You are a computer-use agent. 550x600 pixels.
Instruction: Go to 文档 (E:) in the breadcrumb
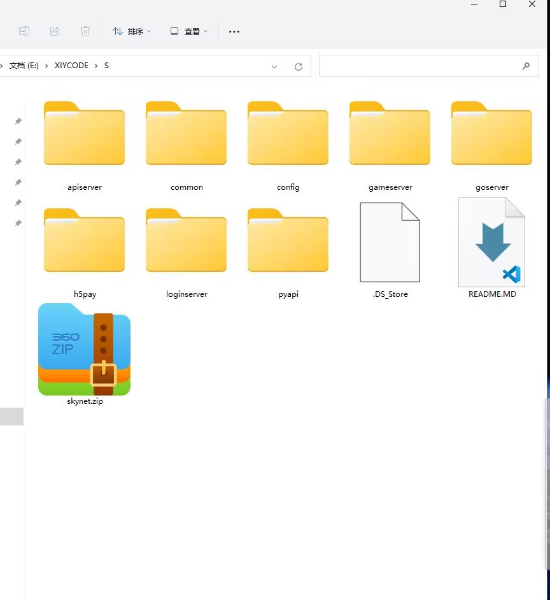click(24, 66)
